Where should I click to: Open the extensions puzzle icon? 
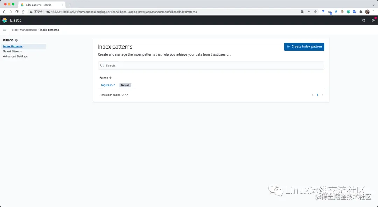(361, 12)
